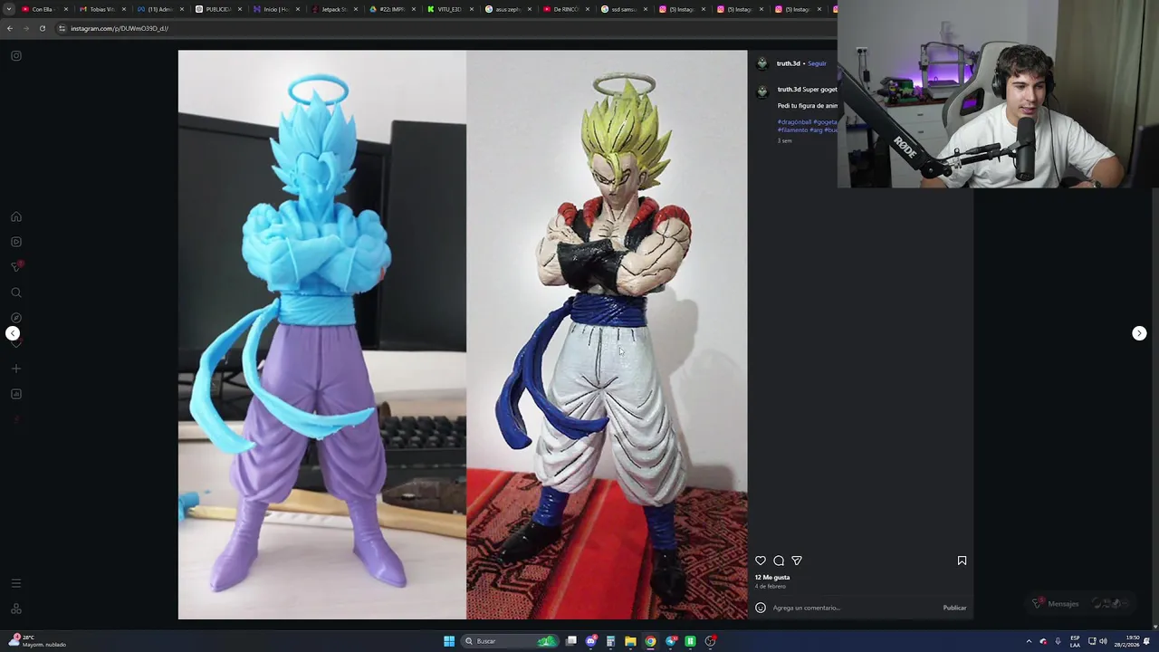
Task: Go to previous post with left arrow
Action: 13,333
